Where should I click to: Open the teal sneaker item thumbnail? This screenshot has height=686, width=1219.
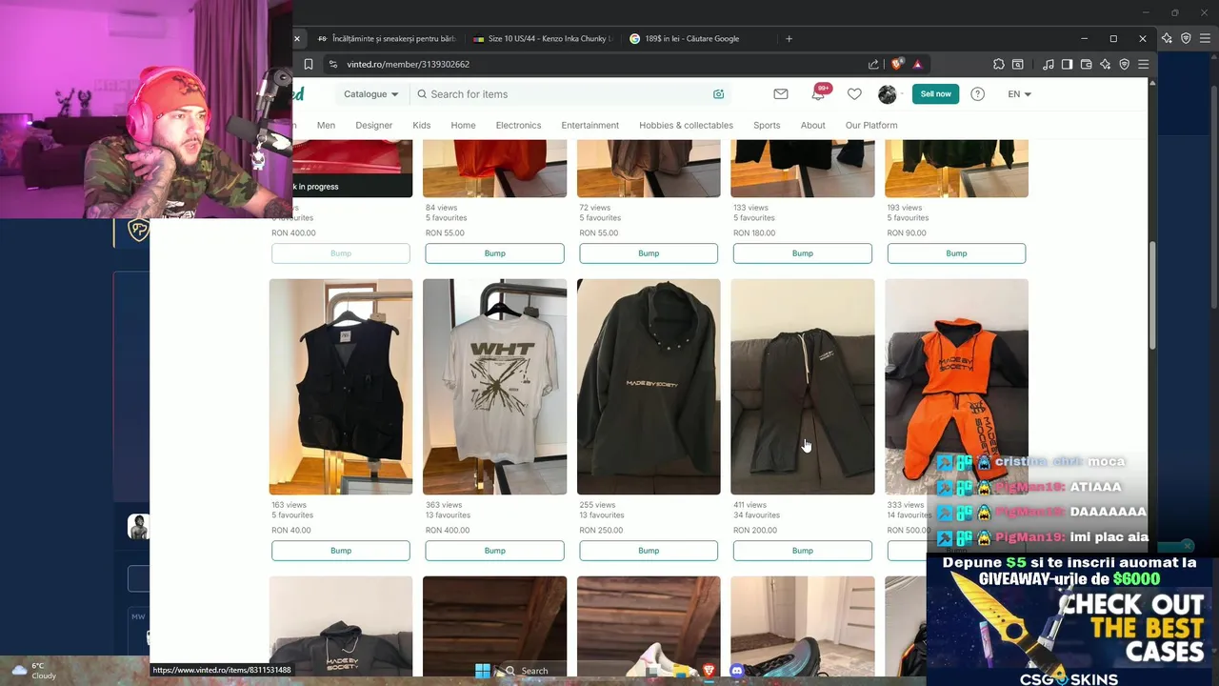(x=803, y=626)
